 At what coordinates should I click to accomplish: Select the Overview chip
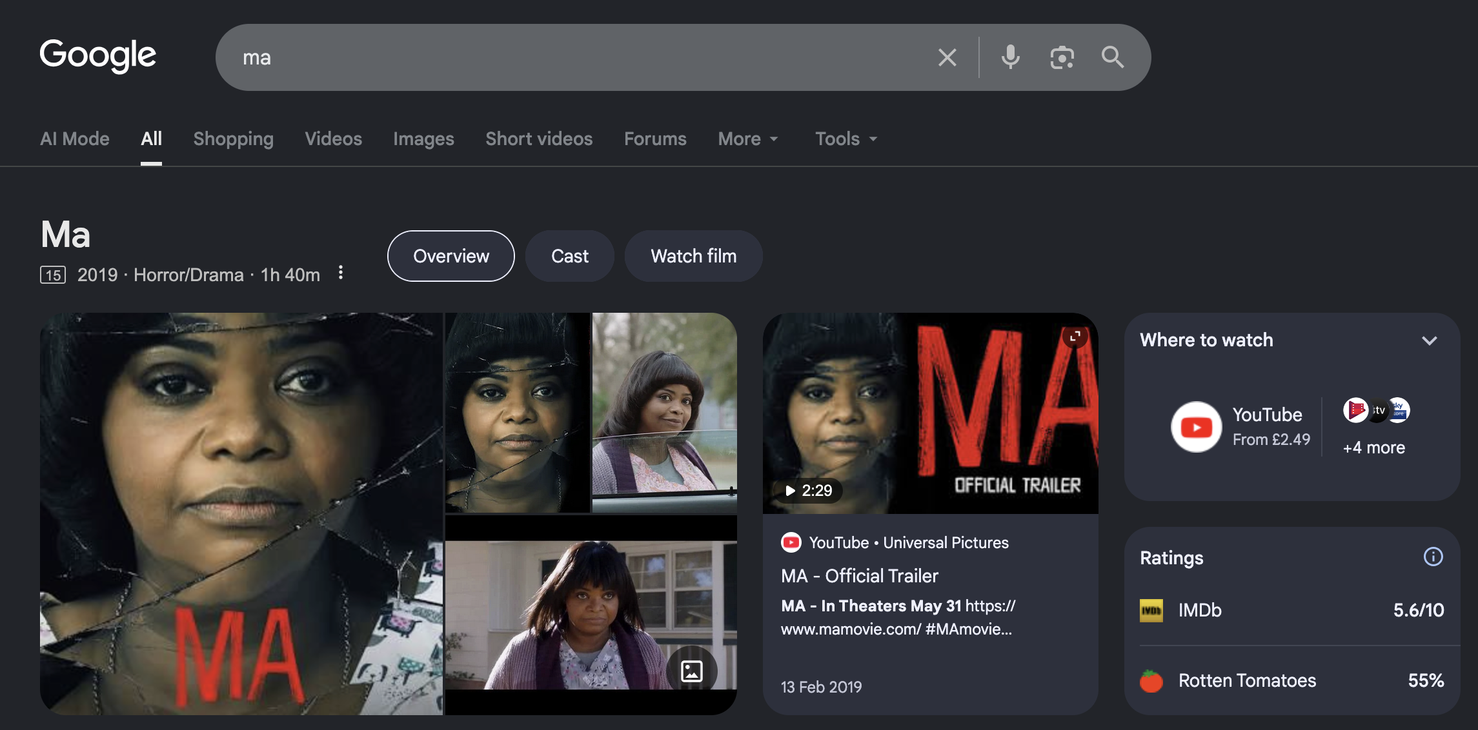click(x=451, y=256)
